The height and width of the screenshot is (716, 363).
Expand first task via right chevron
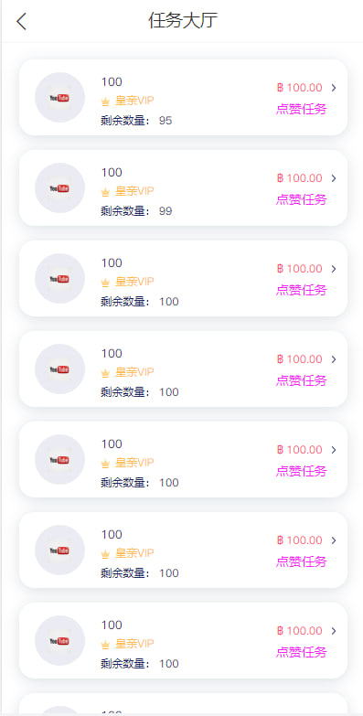coord(334,88)
